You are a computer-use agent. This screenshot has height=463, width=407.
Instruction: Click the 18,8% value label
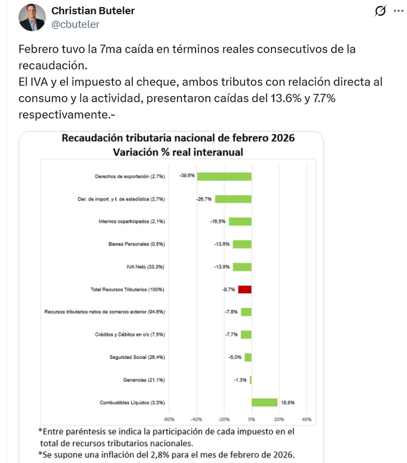point(288,403)
